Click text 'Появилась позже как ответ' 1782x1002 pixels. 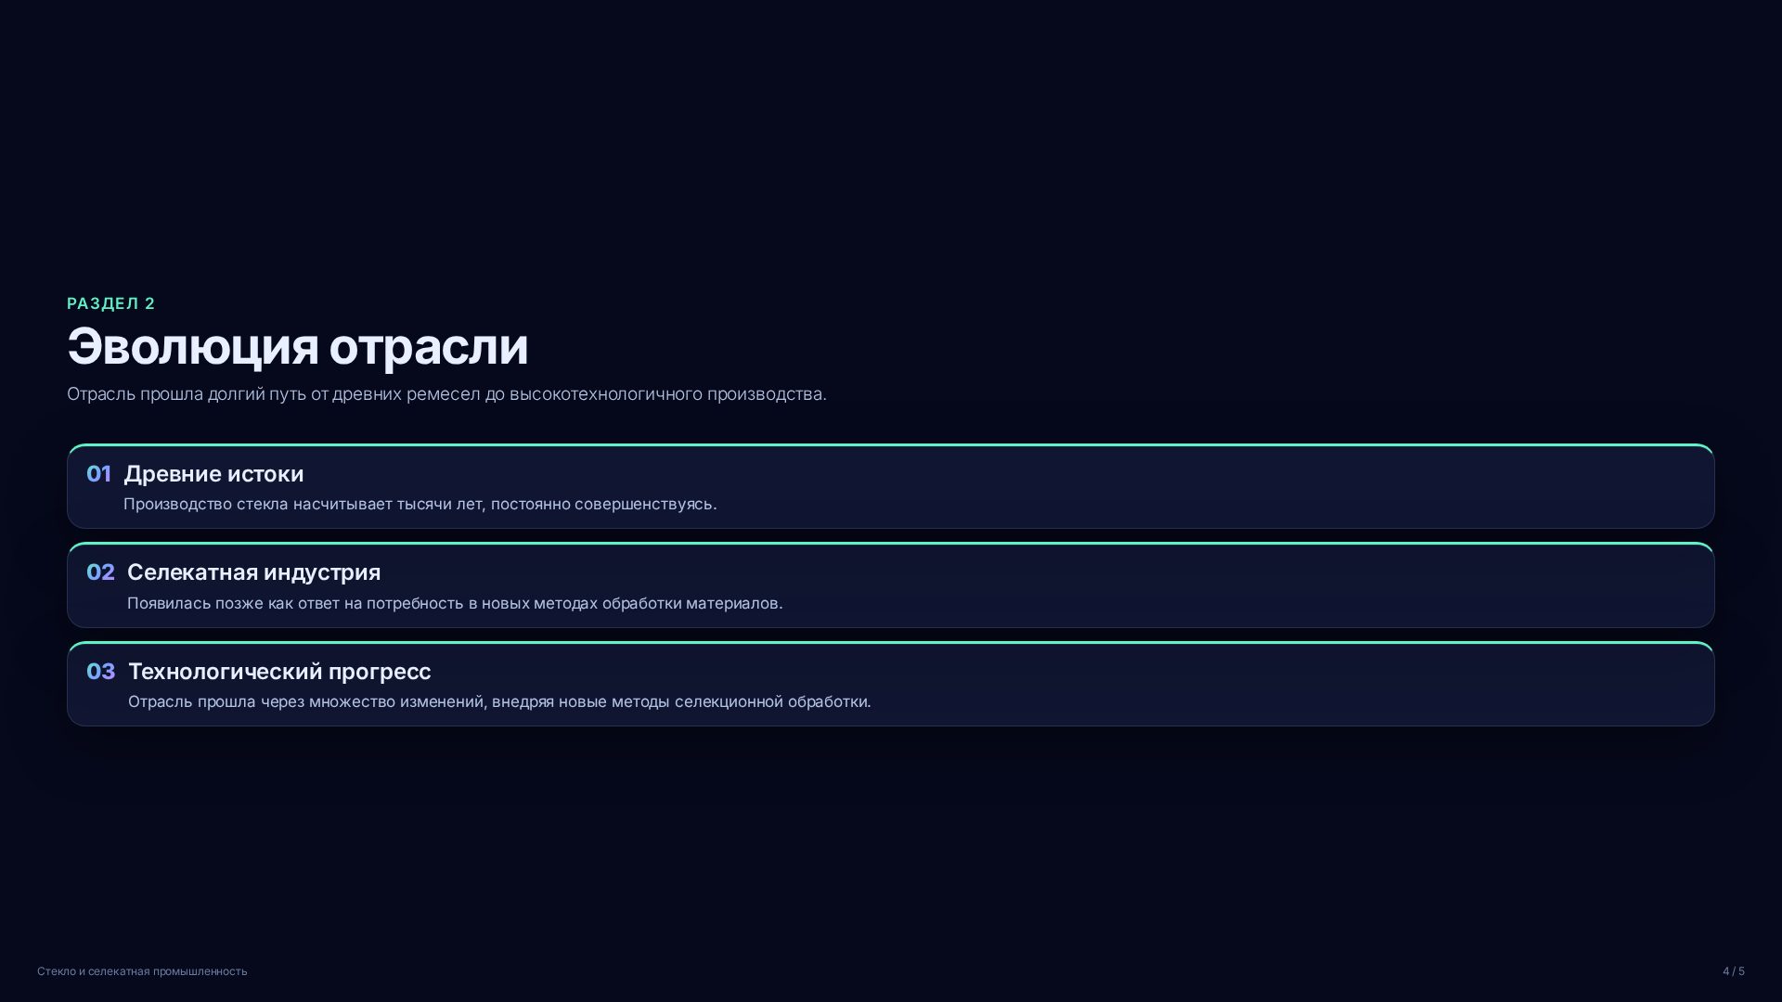234,603
